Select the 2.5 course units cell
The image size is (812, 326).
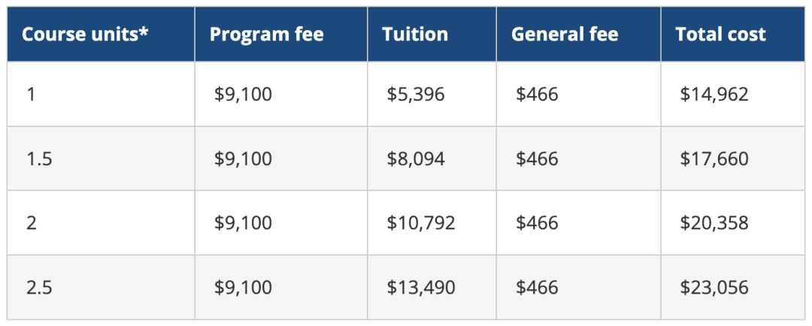101,287
